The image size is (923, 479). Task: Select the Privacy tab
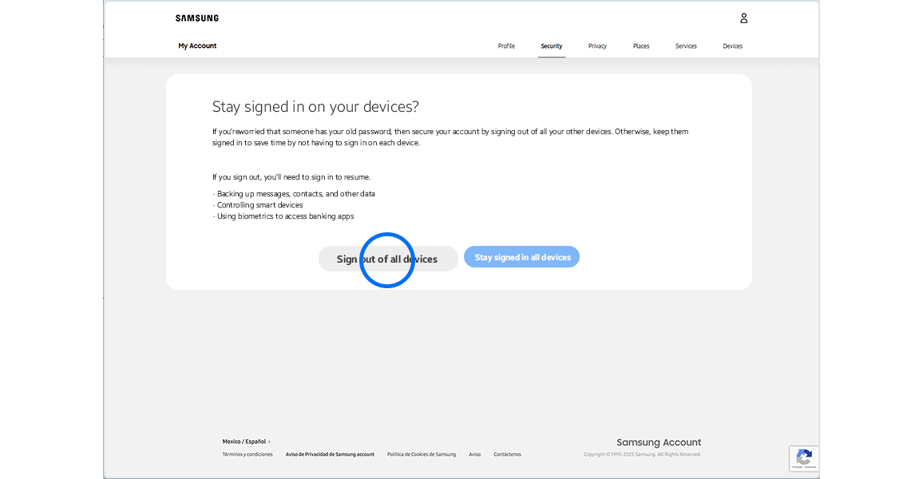[597, 46]
